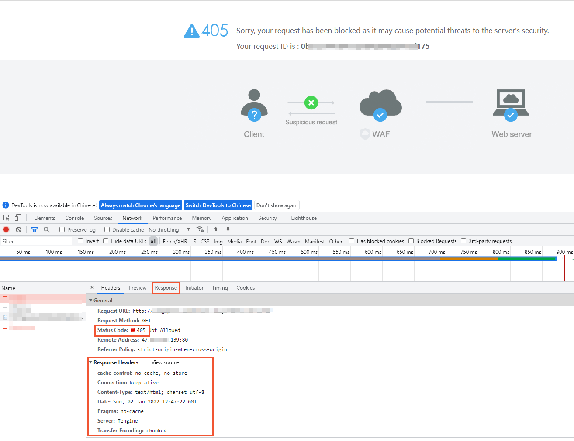
Task: Filter by Wasm requests
Action: click(293, 241)
